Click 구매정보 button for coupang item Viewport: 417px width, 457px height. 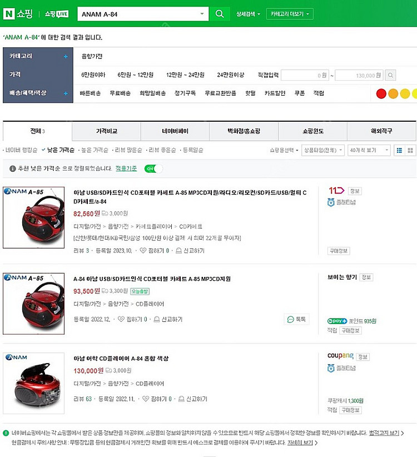click(x=350, y=410)
